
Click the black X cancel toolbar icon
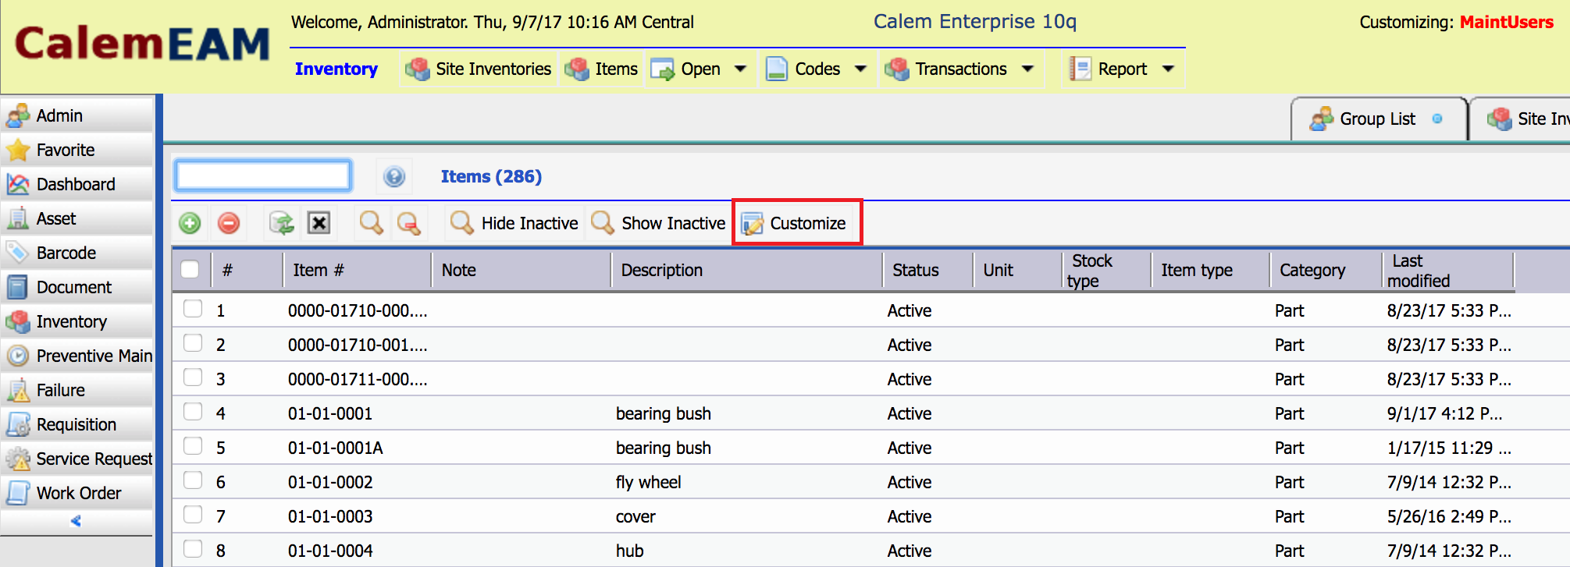click(x=319, y=223)
